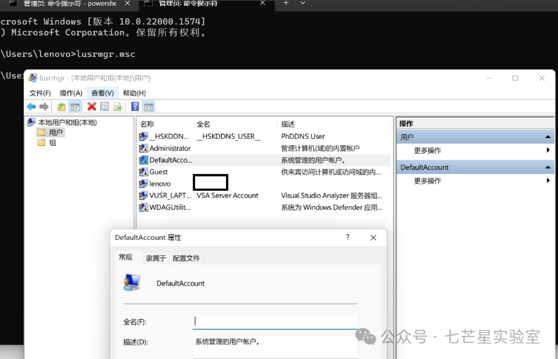This screenshot has width=558, height=359.
Task: Close the powershell terminal tab
Action: coord(128,4)
